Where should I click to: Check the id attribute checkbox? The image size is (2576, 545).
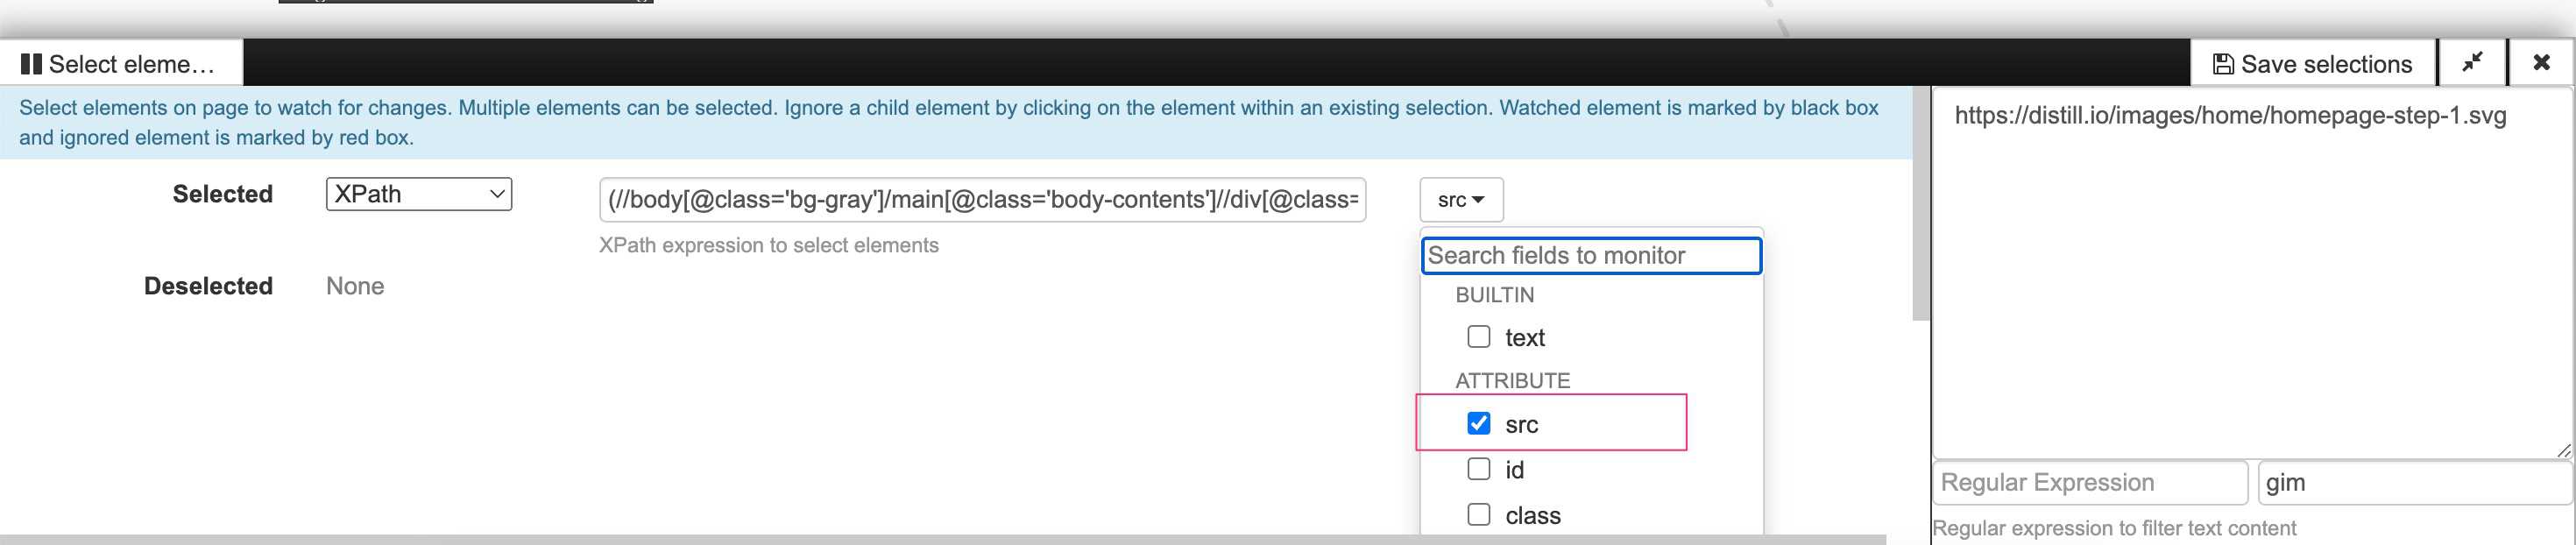click(1478, 469)
